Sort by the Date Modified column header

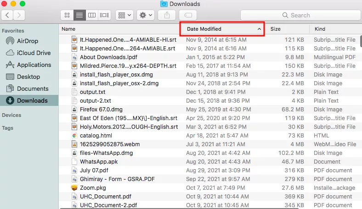(204, 29)
